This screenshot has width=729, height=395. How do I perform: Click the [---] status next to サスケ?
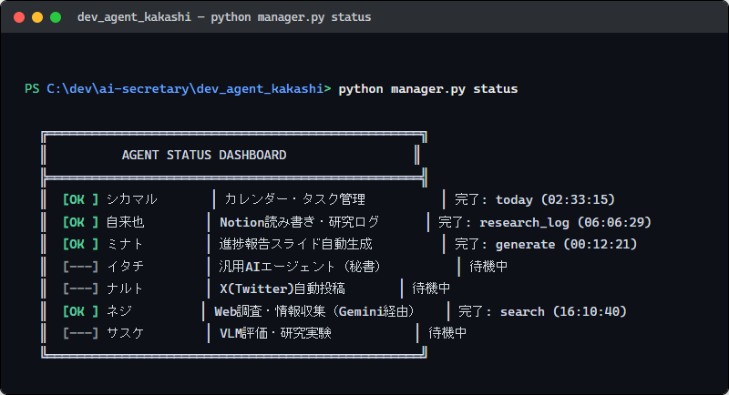(x=80, y=333)
